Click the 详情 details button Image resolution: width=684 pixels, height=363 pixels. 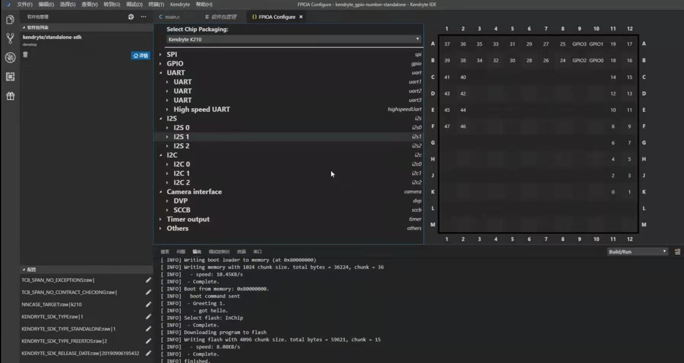point(141,56)
